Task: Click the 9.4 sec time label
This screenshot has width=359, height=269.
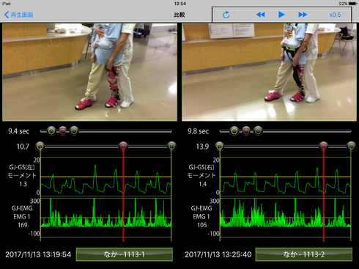Action: click(19, 131)
